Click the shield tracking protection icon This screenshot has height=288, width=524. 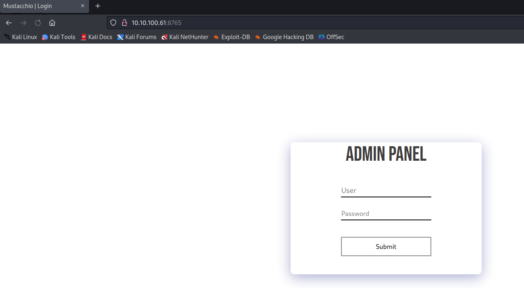point(113,23)
